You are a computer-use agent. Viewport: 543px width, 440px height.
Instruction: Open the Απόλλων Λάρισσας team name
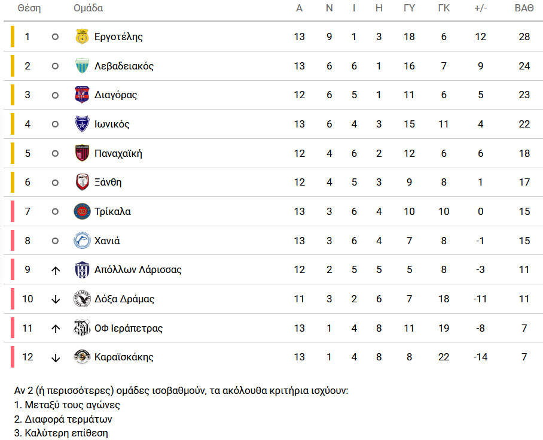(138, 269)
